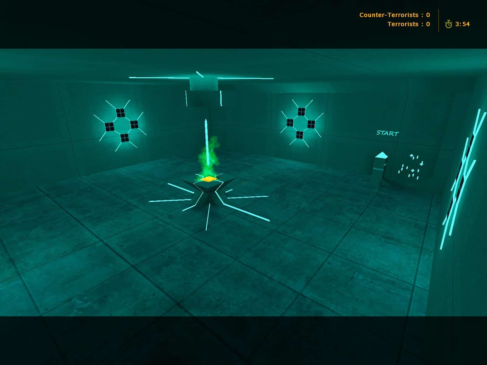This screenshot has height=365, width=487.
Task: Click the 3:54 round timer text
Action: 462,24
